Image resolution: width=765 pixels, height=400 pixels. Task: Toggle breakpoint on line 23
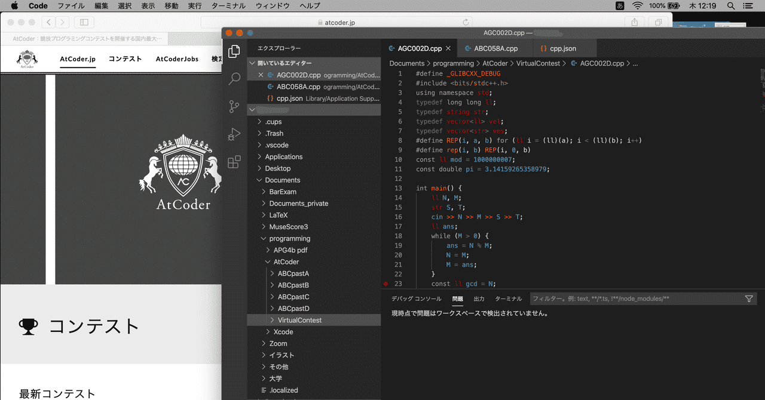386,284
